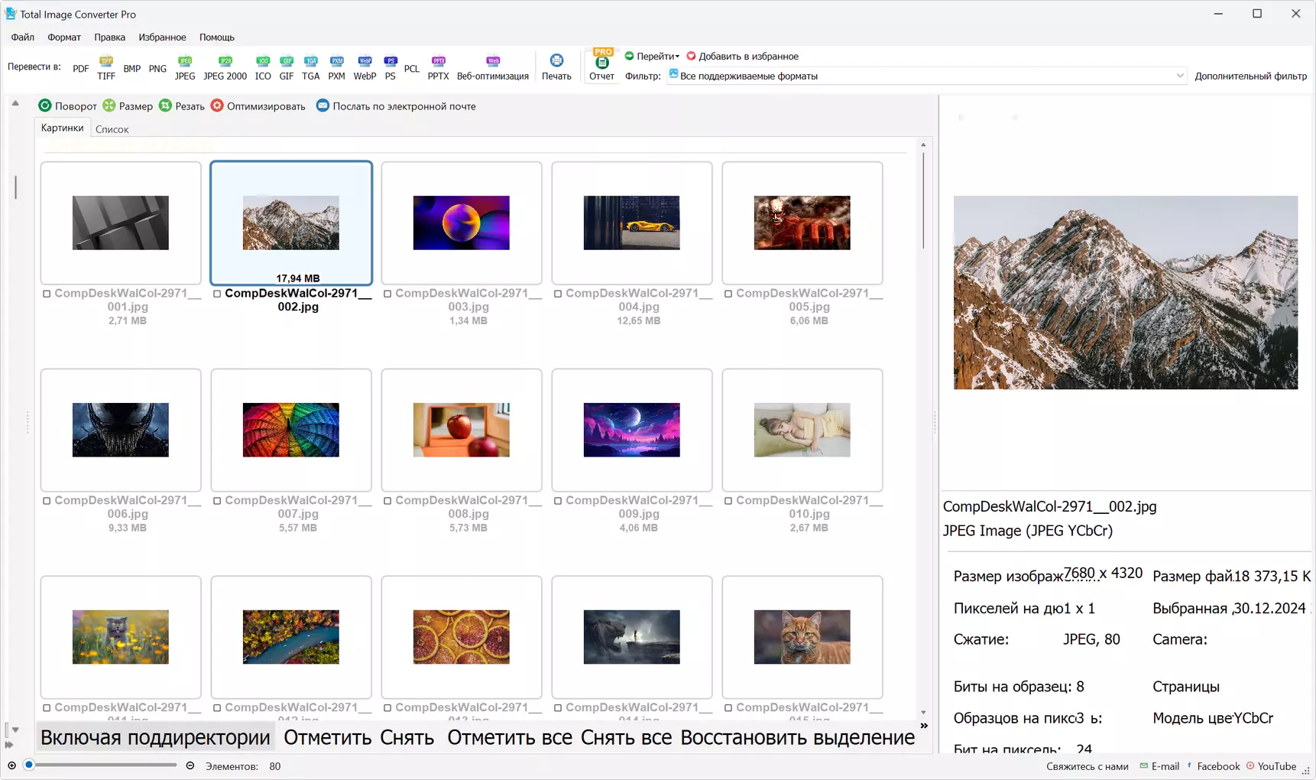Select the red apple thumbnail 008.jpg
Image resolution: width=1316 pixels, height=780 pixels.
point(462,430)
